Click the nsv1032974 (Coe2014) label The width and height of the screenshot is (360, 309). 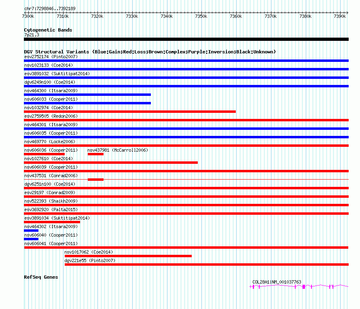click(49, 108)
